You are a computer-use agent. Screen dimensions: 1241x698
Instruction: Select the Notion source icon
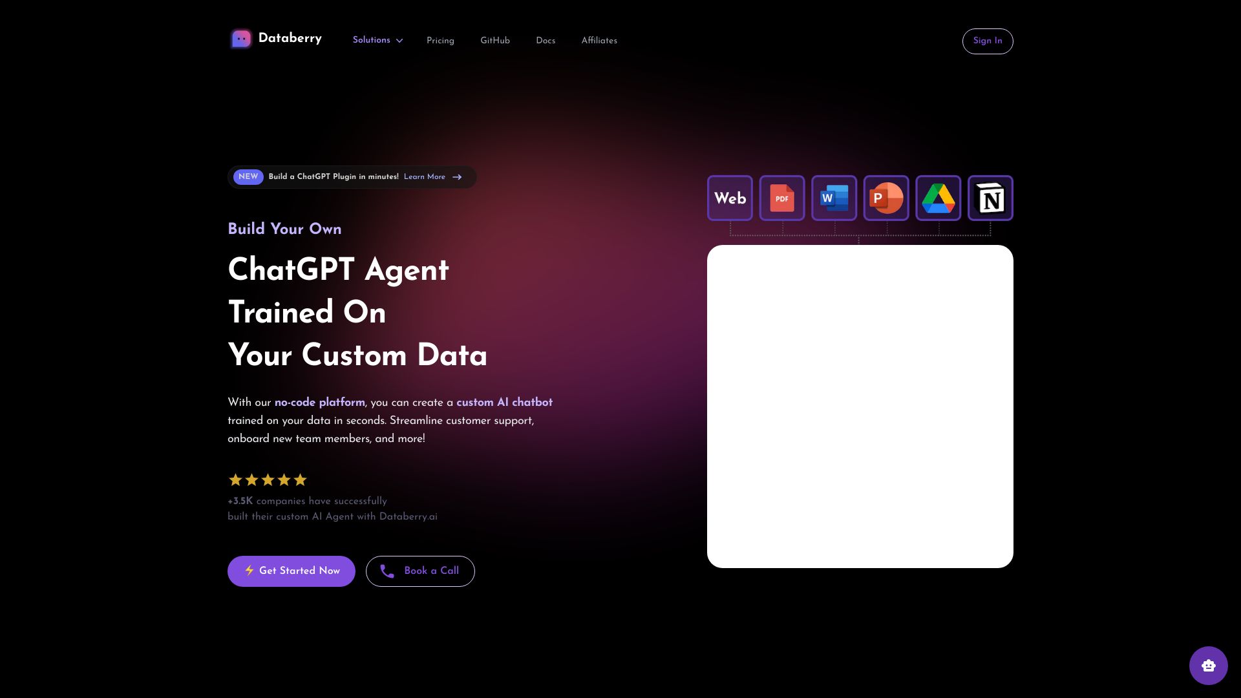point(990,198)
